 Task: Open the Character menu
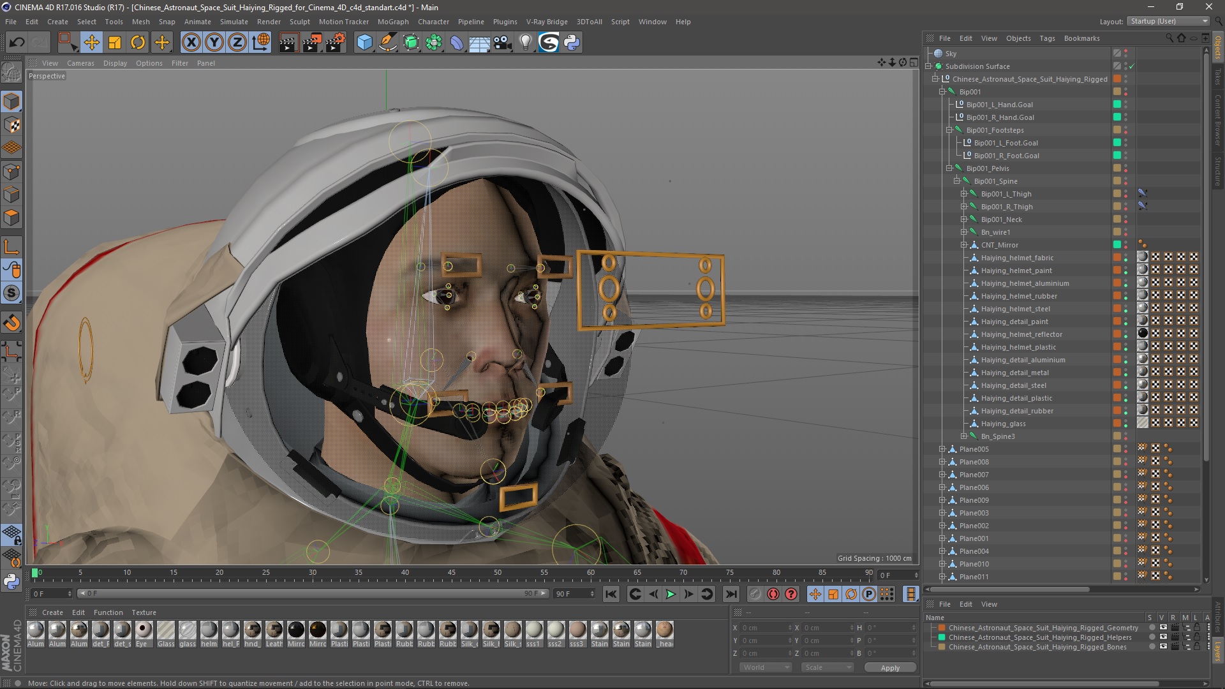tap(433, 22)
